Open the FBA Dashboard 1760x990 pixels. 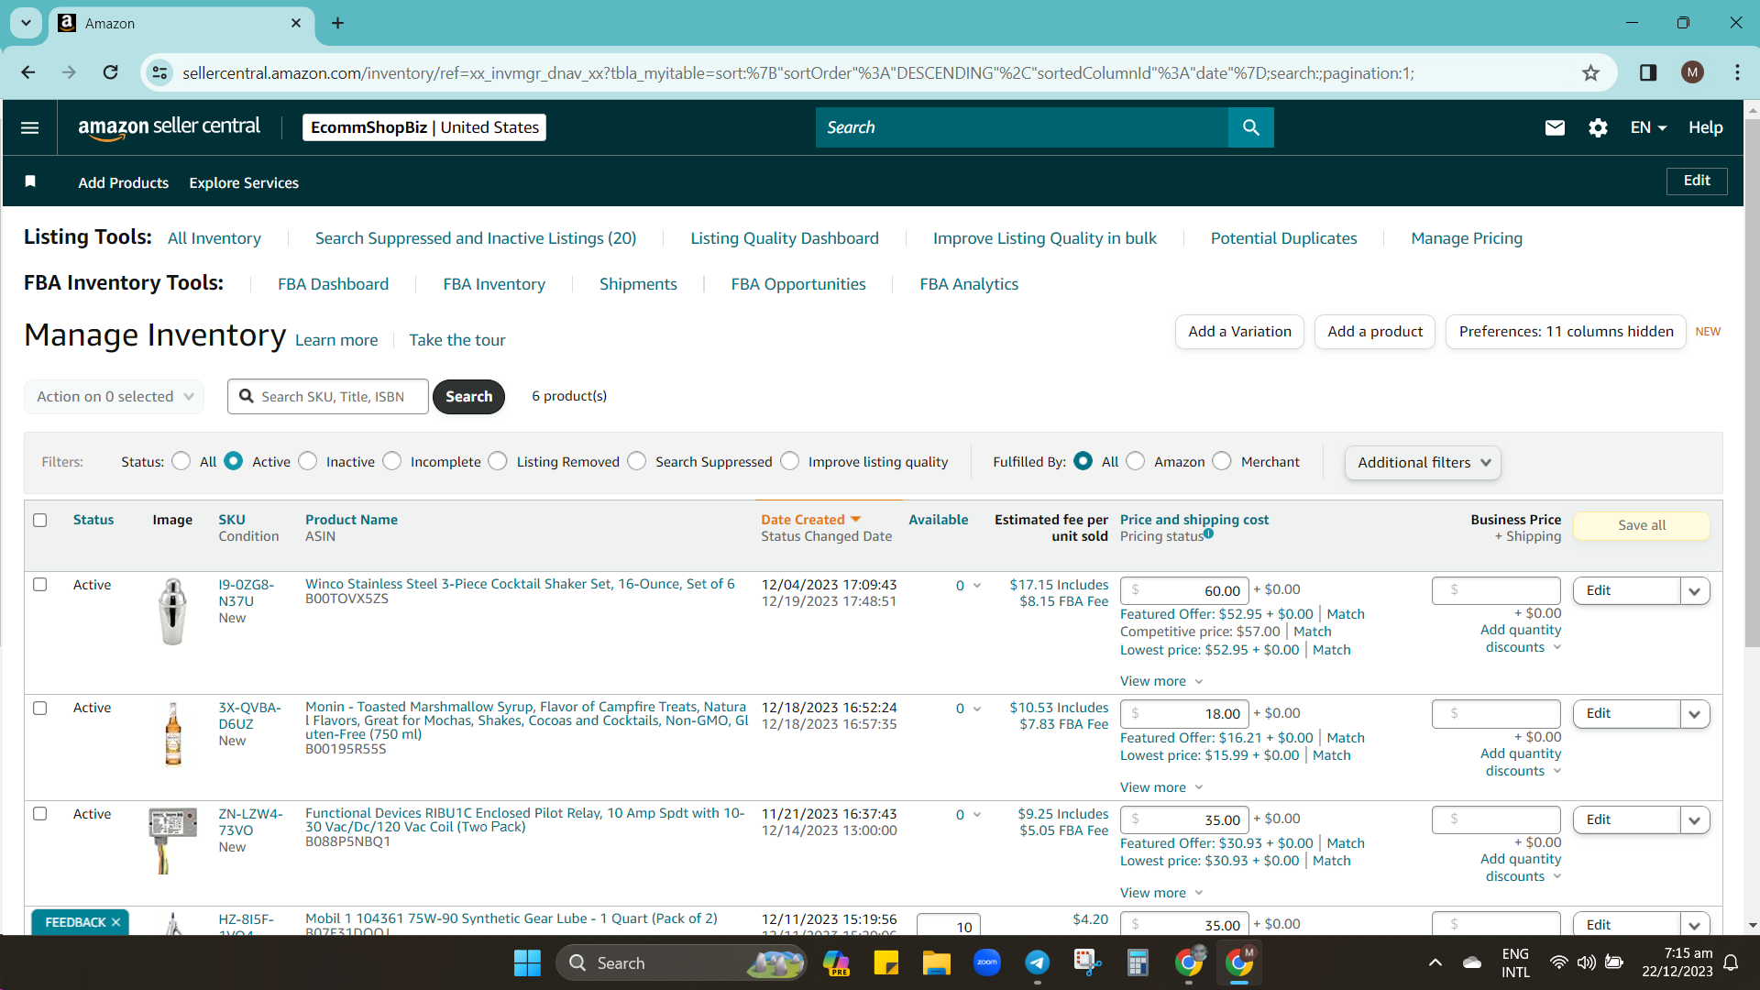click(333, 284)
